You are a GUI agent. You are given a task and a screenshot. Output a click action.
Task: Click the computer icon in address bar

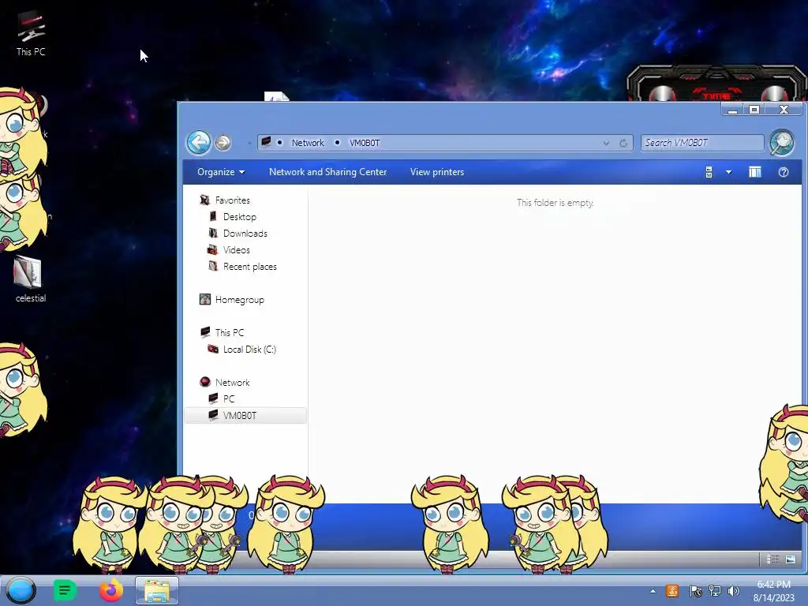pyautogui.click(x=267, y=142)
